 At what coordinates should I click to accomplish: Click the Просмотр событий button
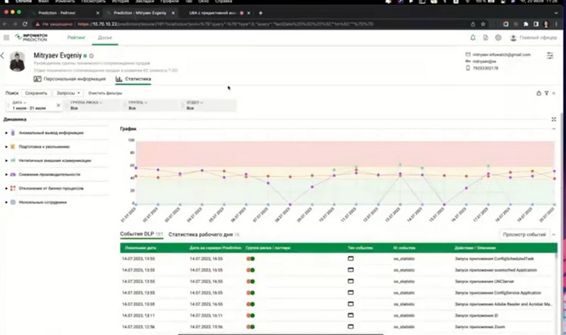coord(524,235)
